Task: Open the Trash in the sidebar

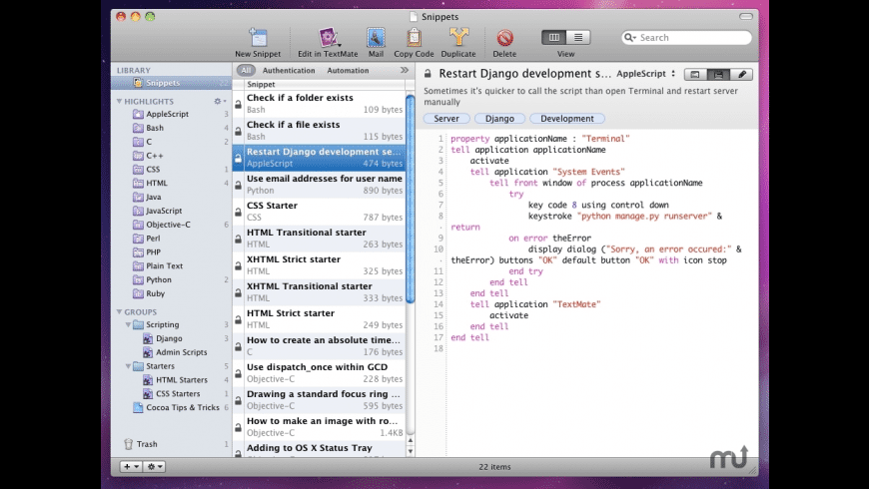Action: 146,444
